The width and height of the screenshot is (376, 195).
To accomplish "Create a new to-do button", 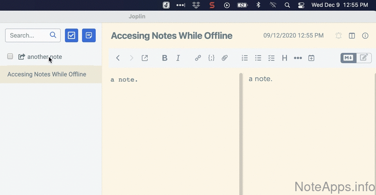I will tap(71, 35).
